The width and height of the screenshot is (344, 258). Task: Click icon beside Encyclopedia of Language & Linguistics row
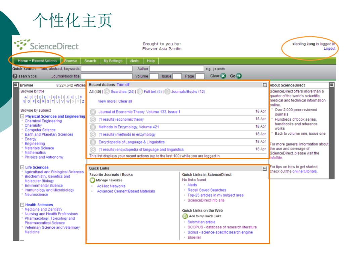pyautogui.click(x=93, y=142)
